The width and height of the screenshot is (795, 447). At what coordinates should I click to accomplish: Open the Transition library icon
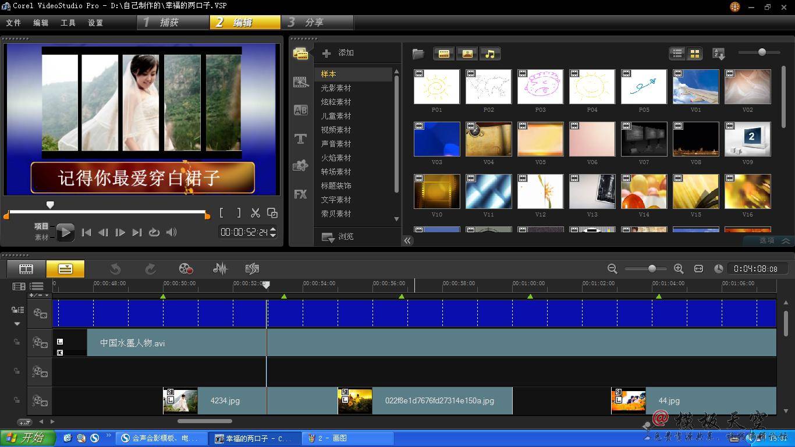click(301, 82)
